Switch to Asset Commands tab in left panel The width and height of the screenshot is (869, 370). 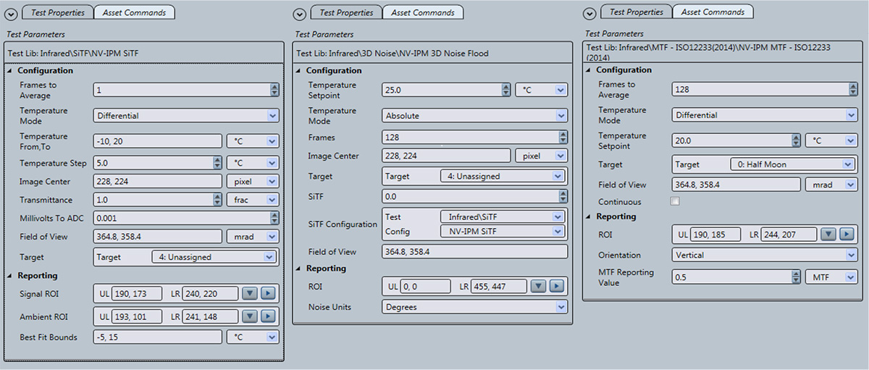click(135, 12)
